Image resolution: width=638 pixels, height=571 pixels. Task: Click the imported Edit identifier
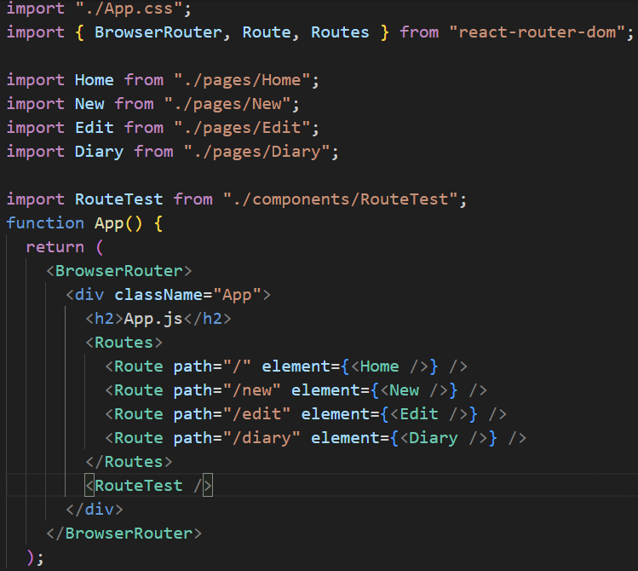(94, 127)
